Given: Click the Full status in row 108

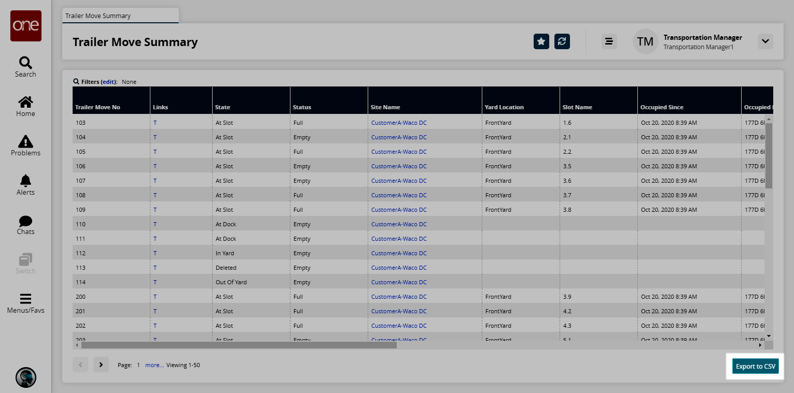Looking at the screenshot, I should click(x=298, y=195).
